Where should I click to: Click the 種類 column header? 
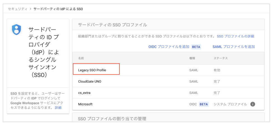(192, 58)
